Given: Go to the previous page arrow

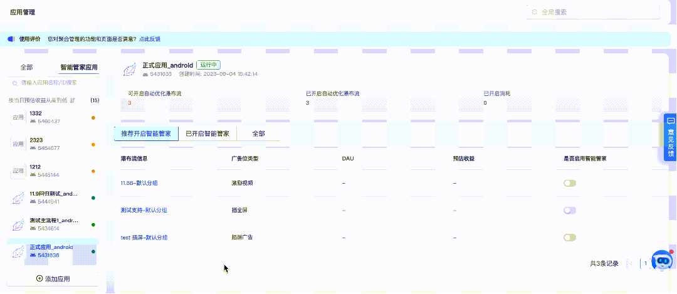Looking at the screenshot, I should tap(631, 263).
